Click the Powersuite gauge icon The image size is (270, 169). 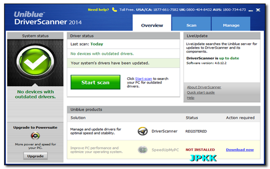(x=35, y=136)
